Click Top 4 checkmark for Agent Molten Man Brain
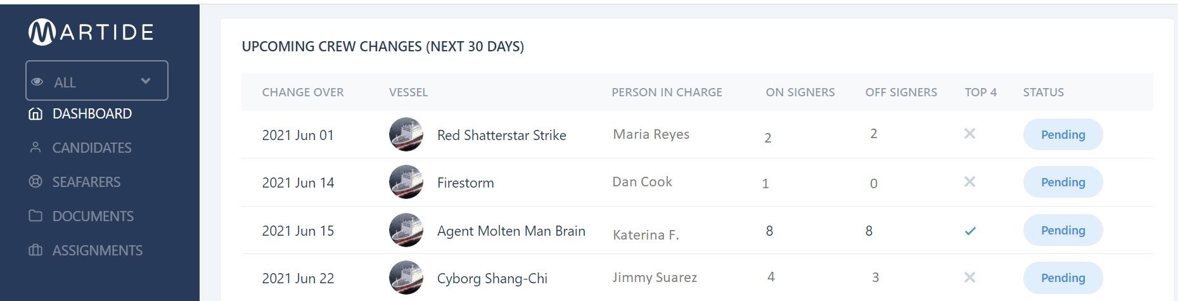Image resolution: width=1178 pixels, height=301 pixels. coord(970,231)
